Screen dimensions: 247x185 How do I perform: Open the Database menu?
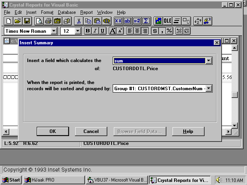[67, 12]
